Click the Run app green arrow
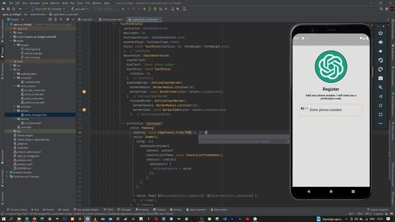This screenshot has width=395, height=222. [123, 9]
